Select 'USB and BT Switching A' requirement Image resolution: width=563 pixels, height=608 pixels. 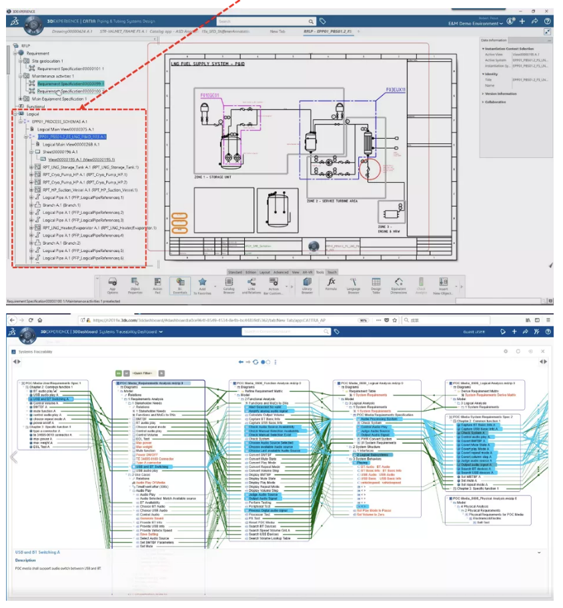click(51, 399)
